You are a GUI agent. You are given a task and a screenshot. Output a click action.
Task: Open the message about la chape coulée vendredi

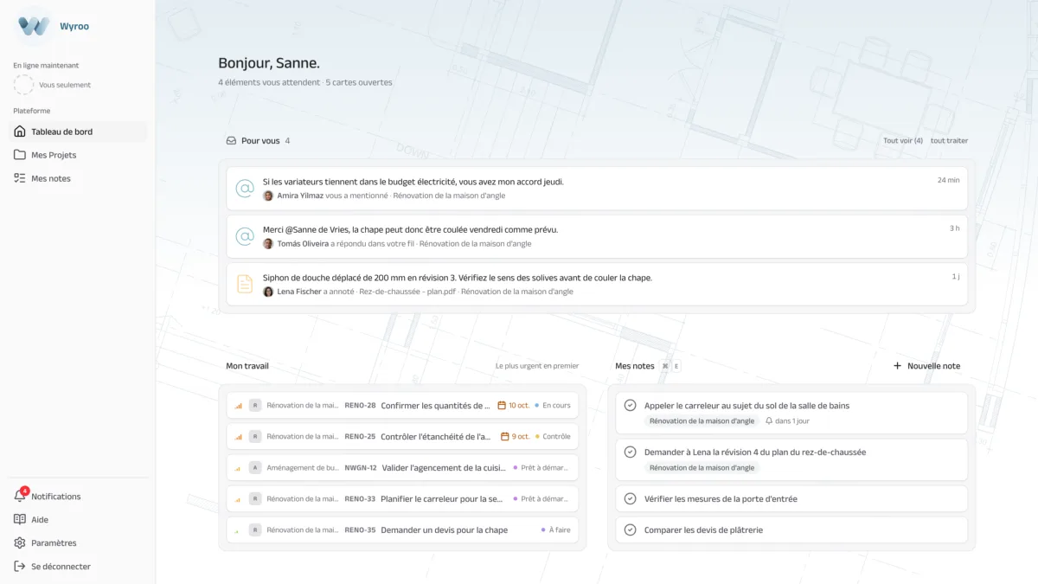[x=597, y=237]
